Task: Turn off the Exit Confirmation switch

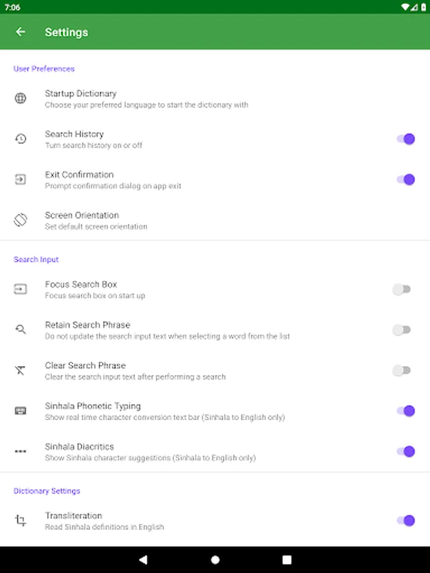Action: 406,180
